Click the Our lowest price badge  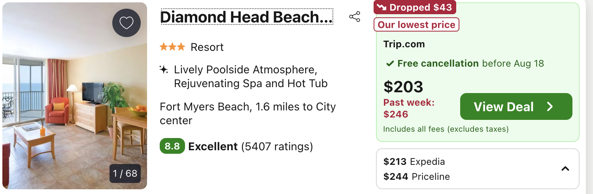pos(417,25)
